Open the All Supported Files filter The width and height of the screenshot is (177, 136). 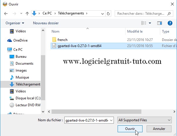coord(145,120)
